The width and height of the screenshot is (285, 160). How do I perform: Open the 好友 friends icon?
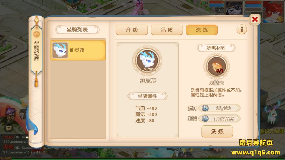[x=11, y=113]
